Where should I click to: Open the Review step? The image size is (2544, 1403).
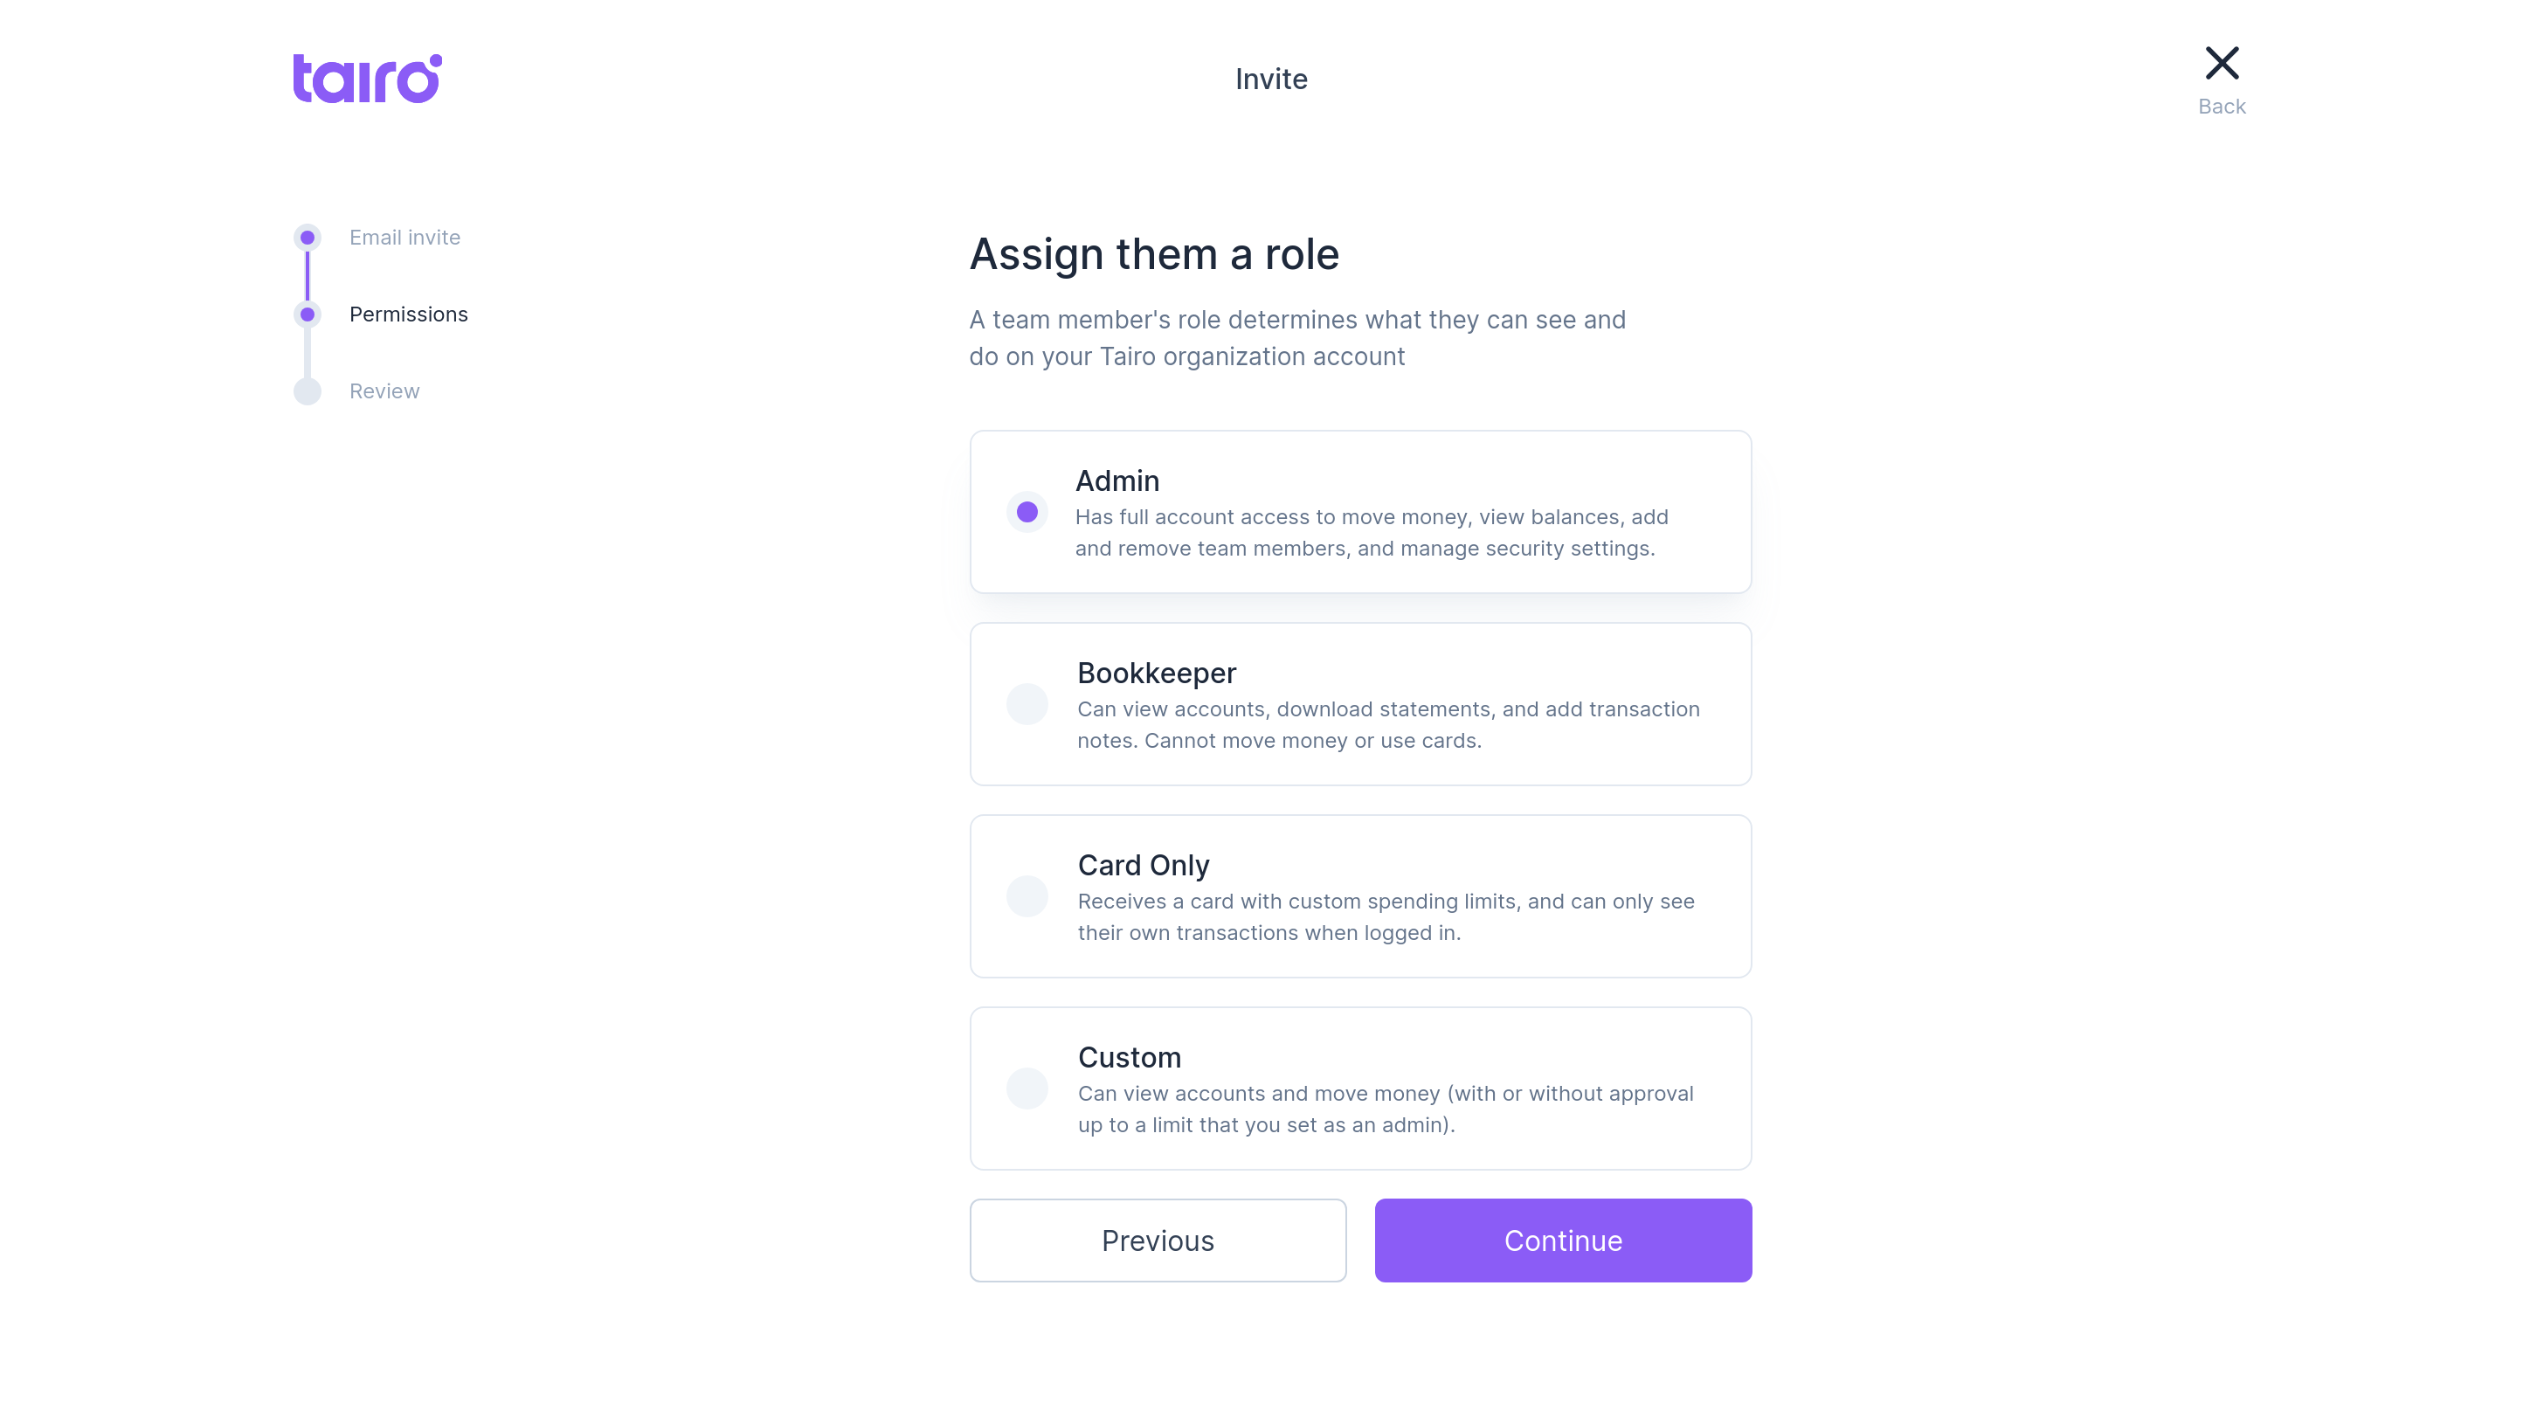click(385, 391)
